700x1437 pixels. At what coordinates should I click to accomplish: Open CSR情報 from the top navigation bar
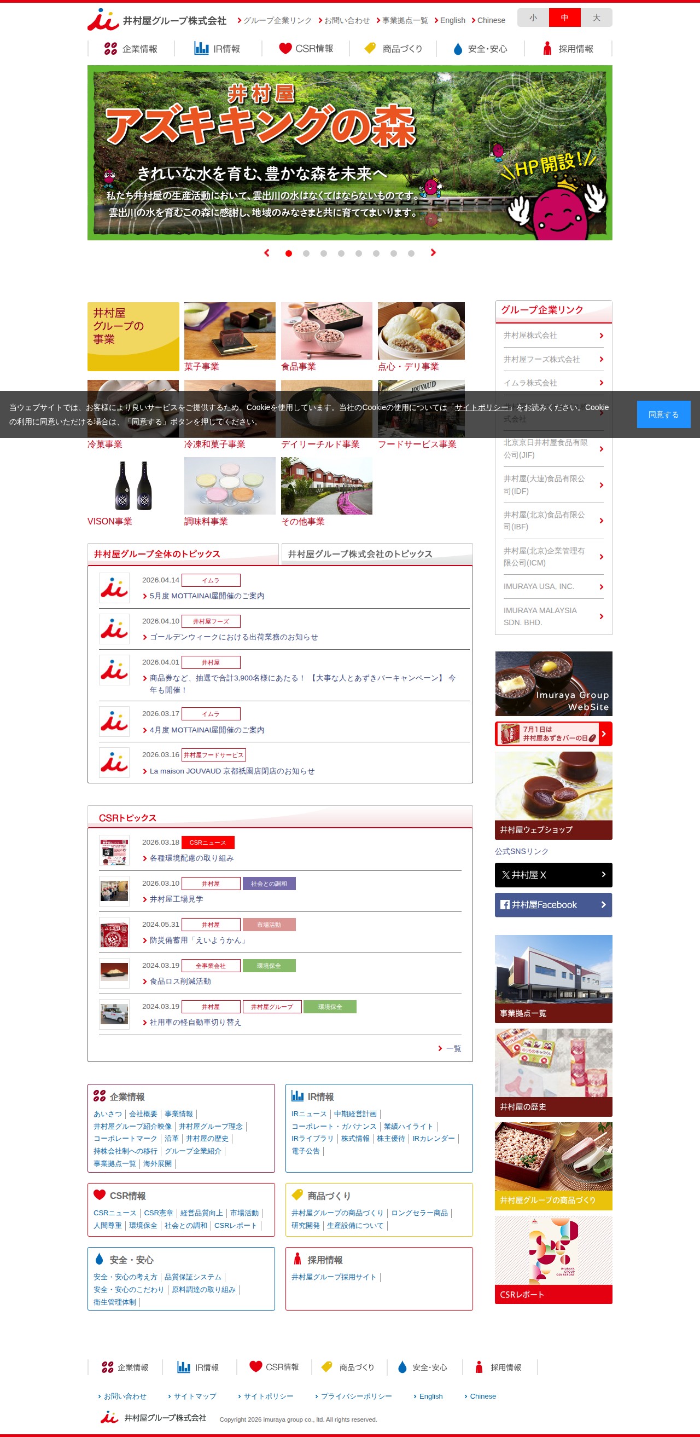[x=305, y=49]
